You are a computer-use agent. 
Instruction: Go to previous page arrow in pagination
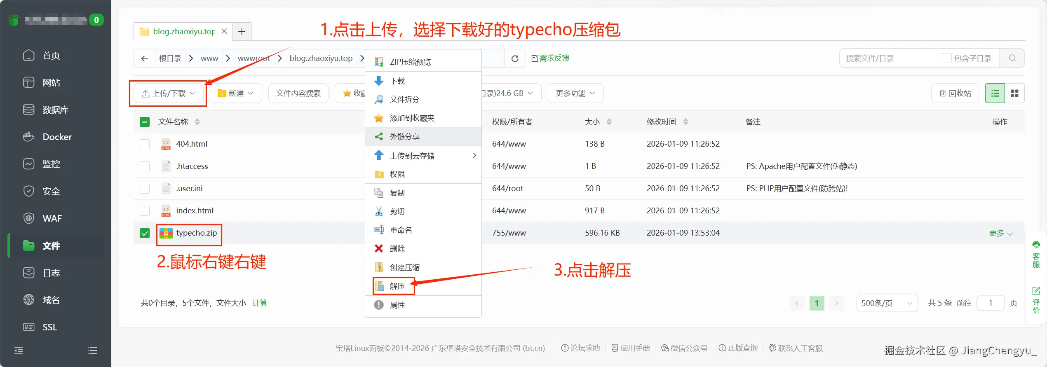[x=797, y=303]
